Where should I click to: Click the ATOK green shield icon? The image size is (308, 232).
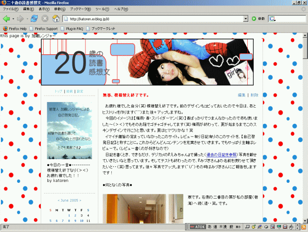click(x=279, y=227)
